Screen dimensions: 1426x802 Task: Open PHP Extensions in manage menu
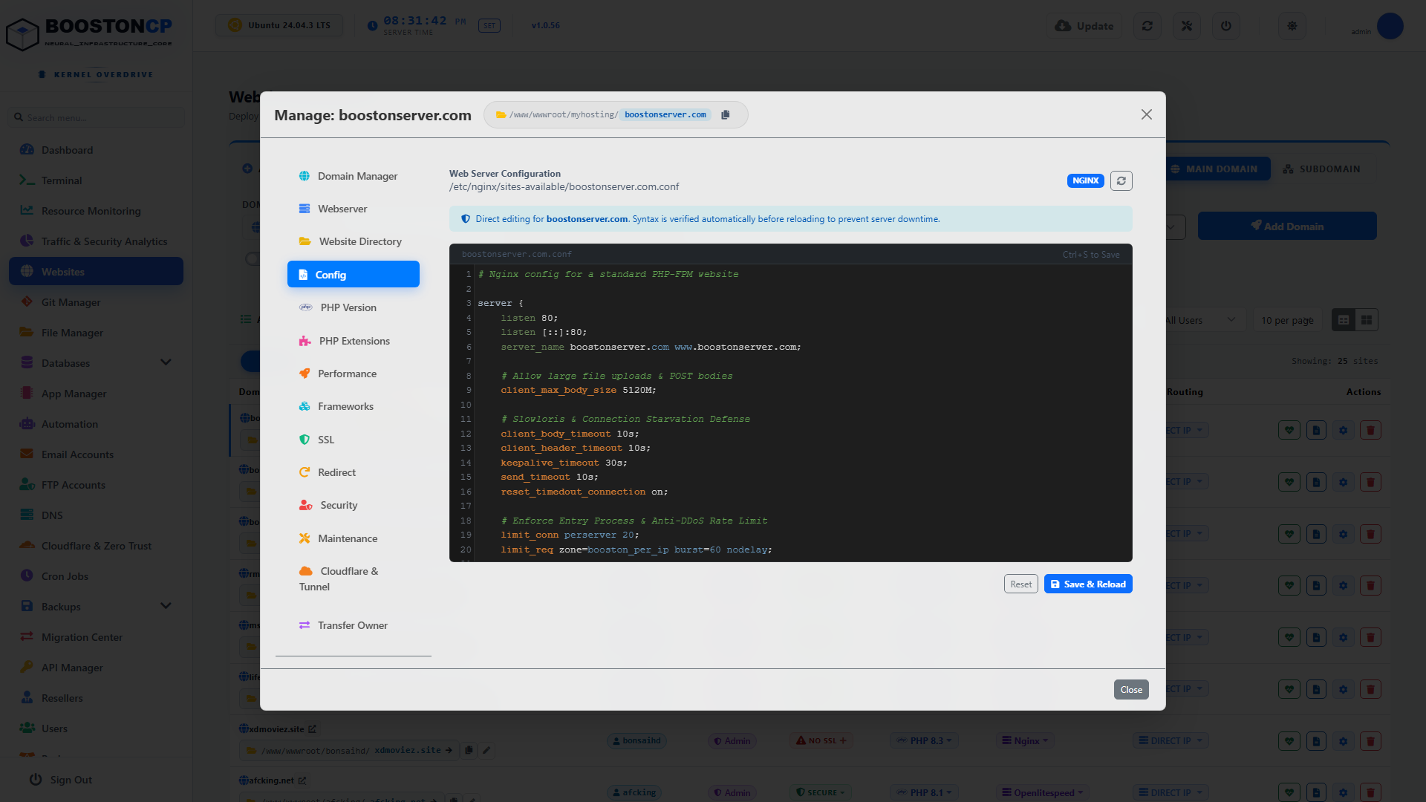click(354, 341)
